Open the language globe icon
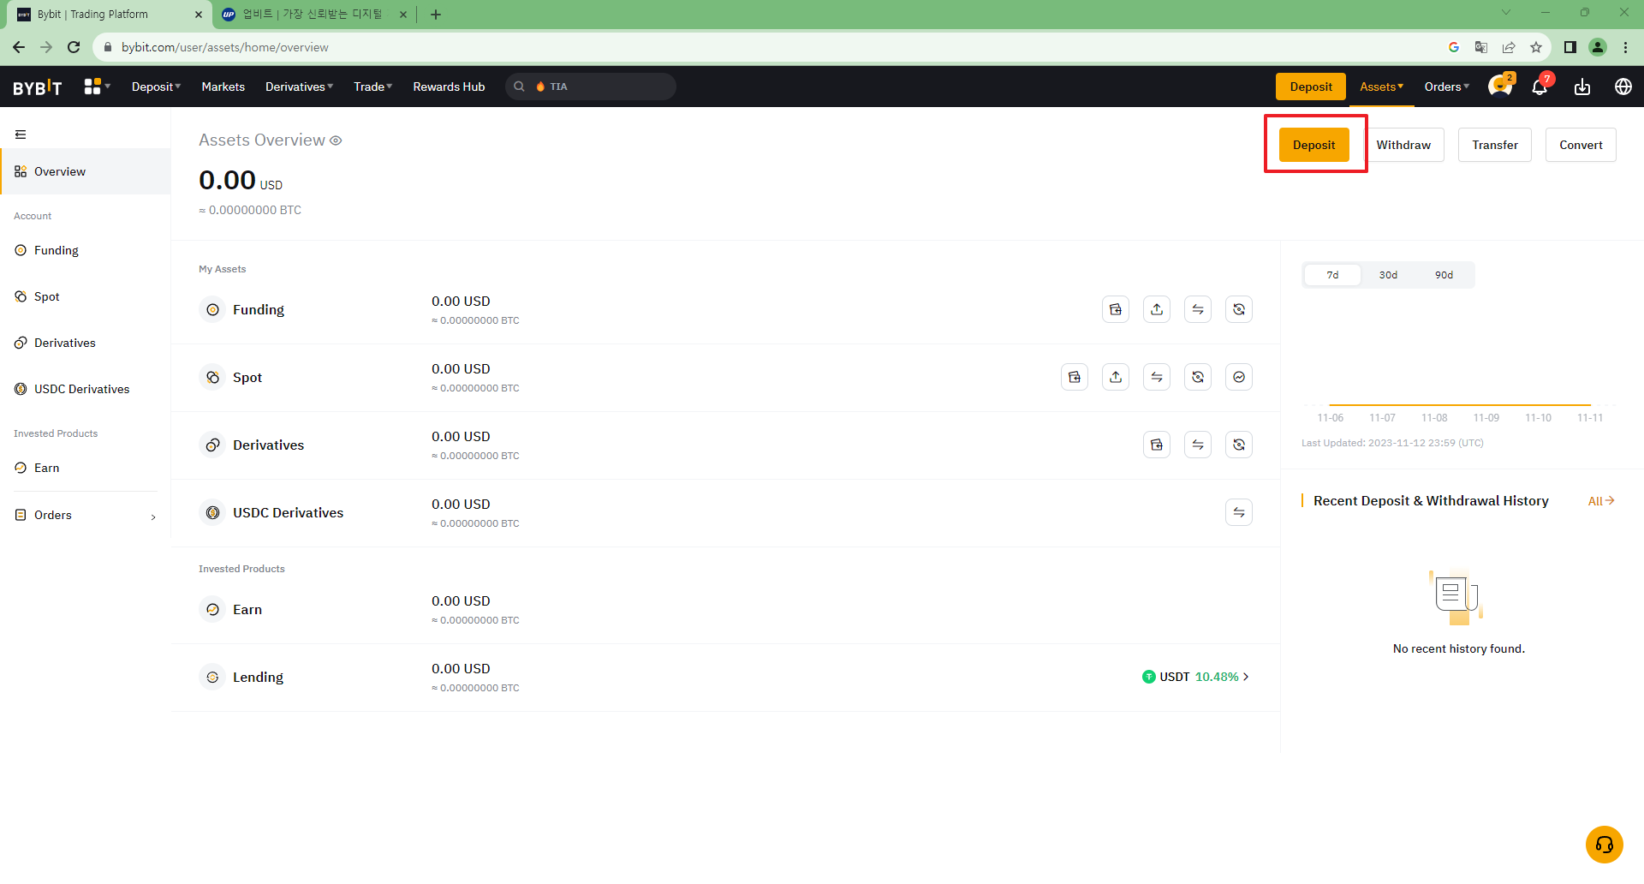Screen dimensions: 1644x884 pyautogui.click(x=1623, y=87)
